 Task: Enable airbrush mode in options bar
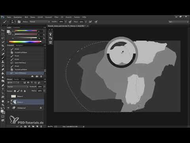point(90,22)
